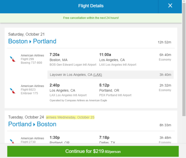This screenshot has width=186, height=158.
Task: Click American Airlines logo for Flight 2730
Action: [x=12, y=141]
